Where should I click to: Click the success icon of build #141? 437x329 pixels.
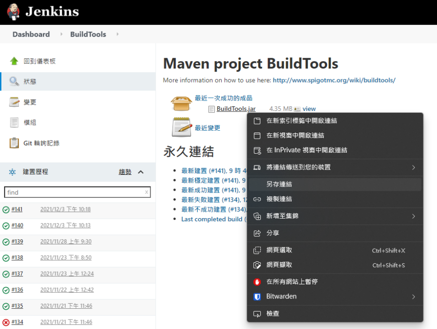6,210
